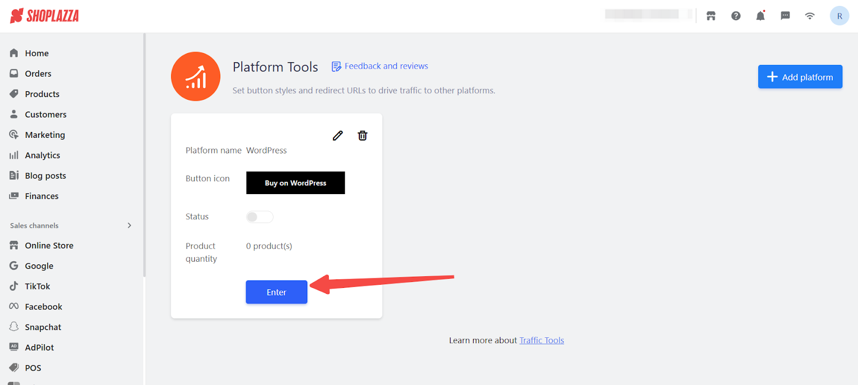Click the Customers person icon in sidebar

click(14, 114)
